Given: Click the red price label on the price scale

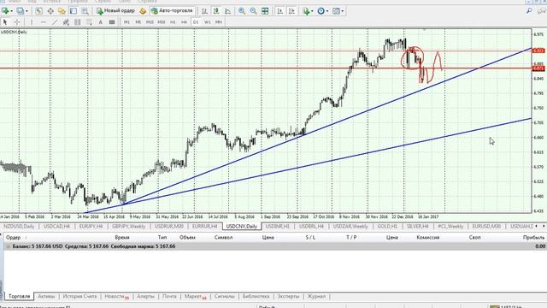Looking at the screenshot, I should (538, 50).
